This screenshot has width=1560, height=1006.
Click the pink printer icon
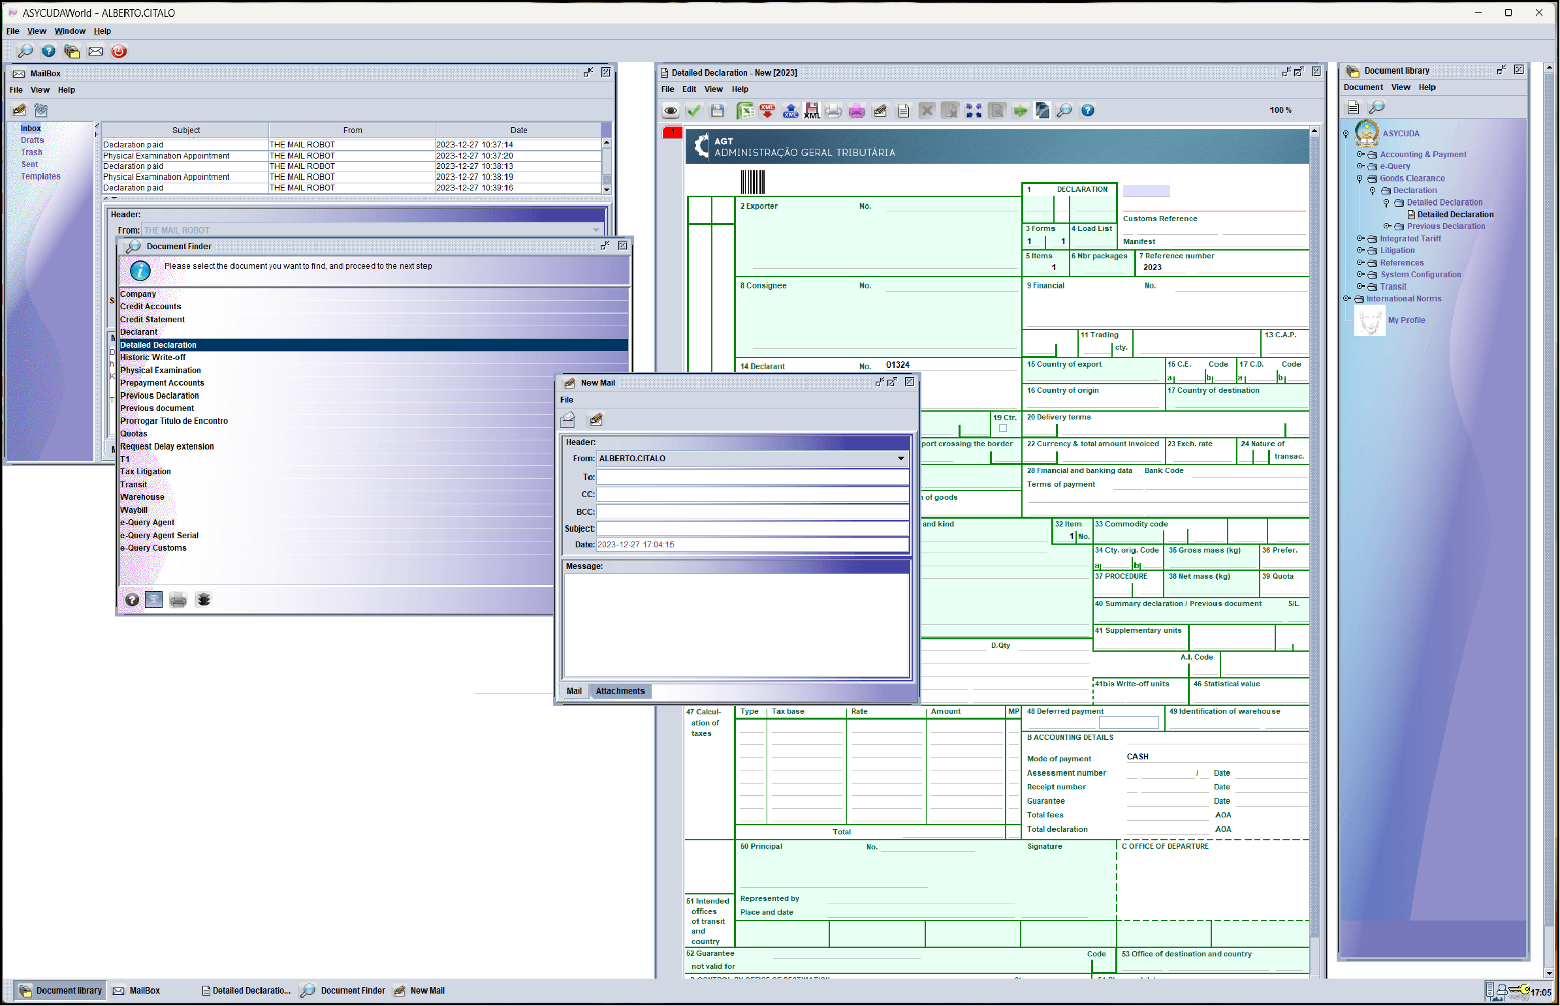(857, 111)
